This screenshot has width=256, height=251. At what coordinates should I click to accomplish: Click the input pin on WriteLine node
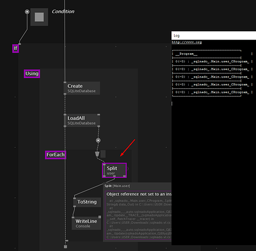(x=73, y=218)
